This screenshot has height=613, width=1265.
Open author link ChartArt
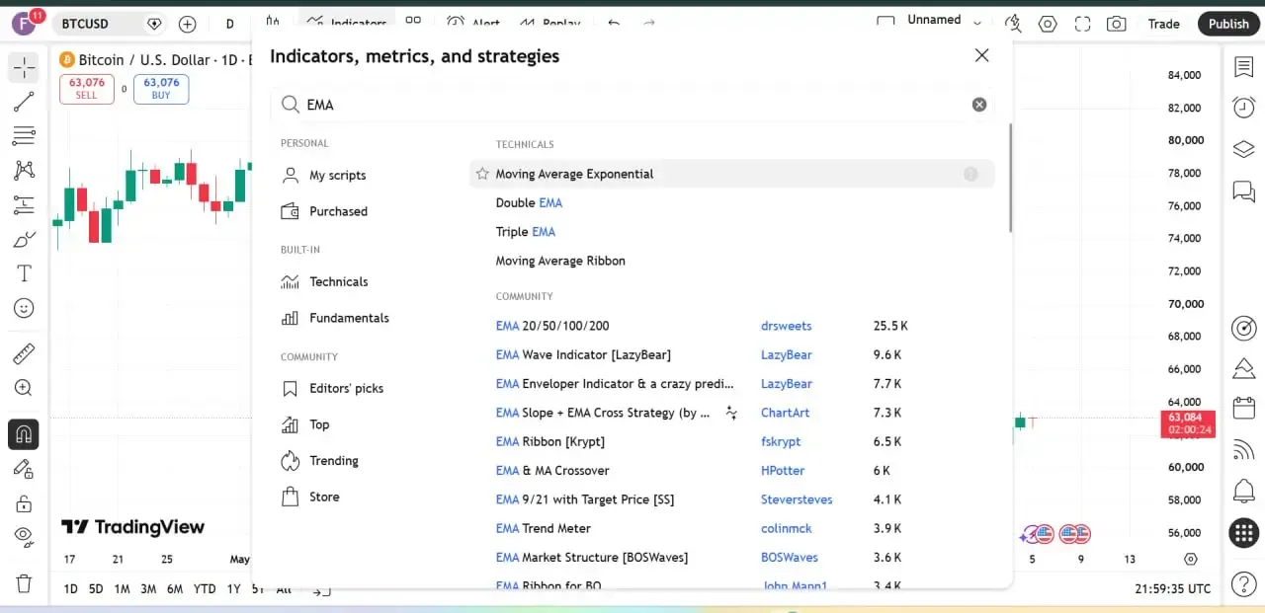pos(785,413)
